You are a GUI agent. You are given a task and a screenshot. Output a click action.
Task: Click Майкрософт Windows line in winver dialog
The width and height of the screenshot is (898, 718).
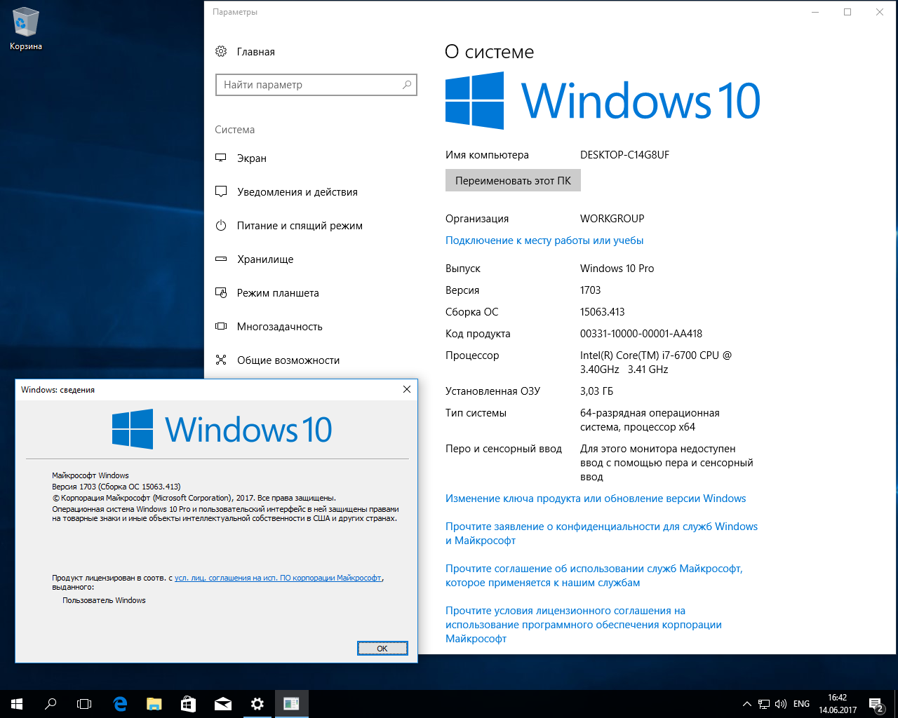(x=91, y=475)
